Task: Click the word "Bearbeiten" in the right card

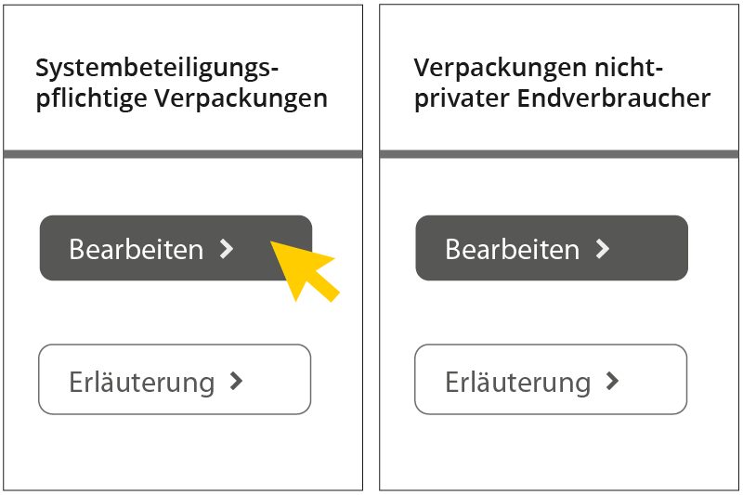Action: [512, 249]
